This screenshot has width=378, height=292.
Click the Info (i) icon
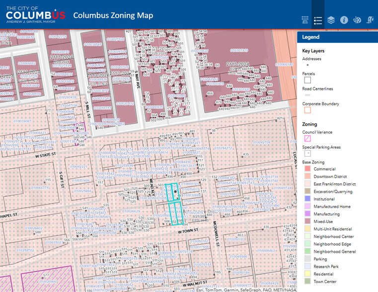coord(344,20)
